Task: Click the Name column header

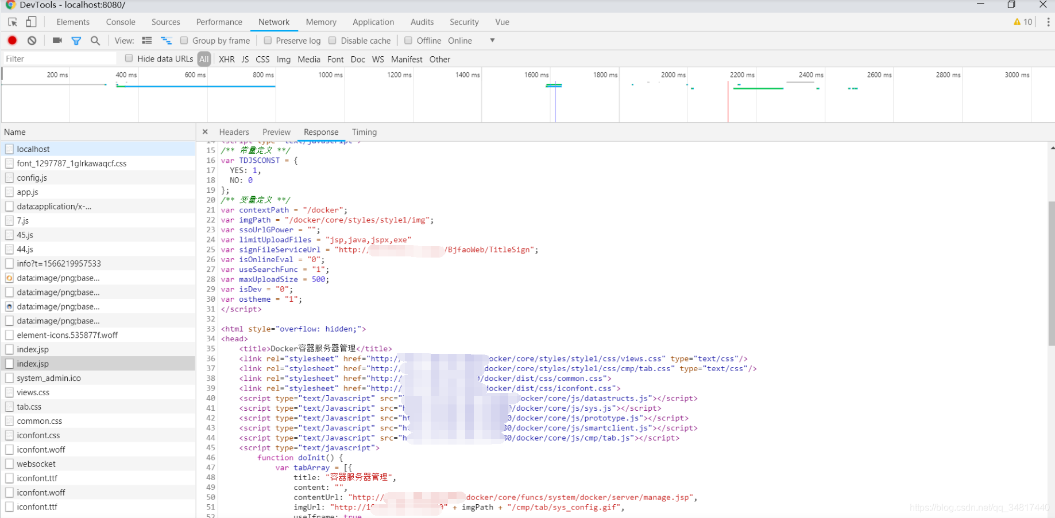Action: click(98, 132)
